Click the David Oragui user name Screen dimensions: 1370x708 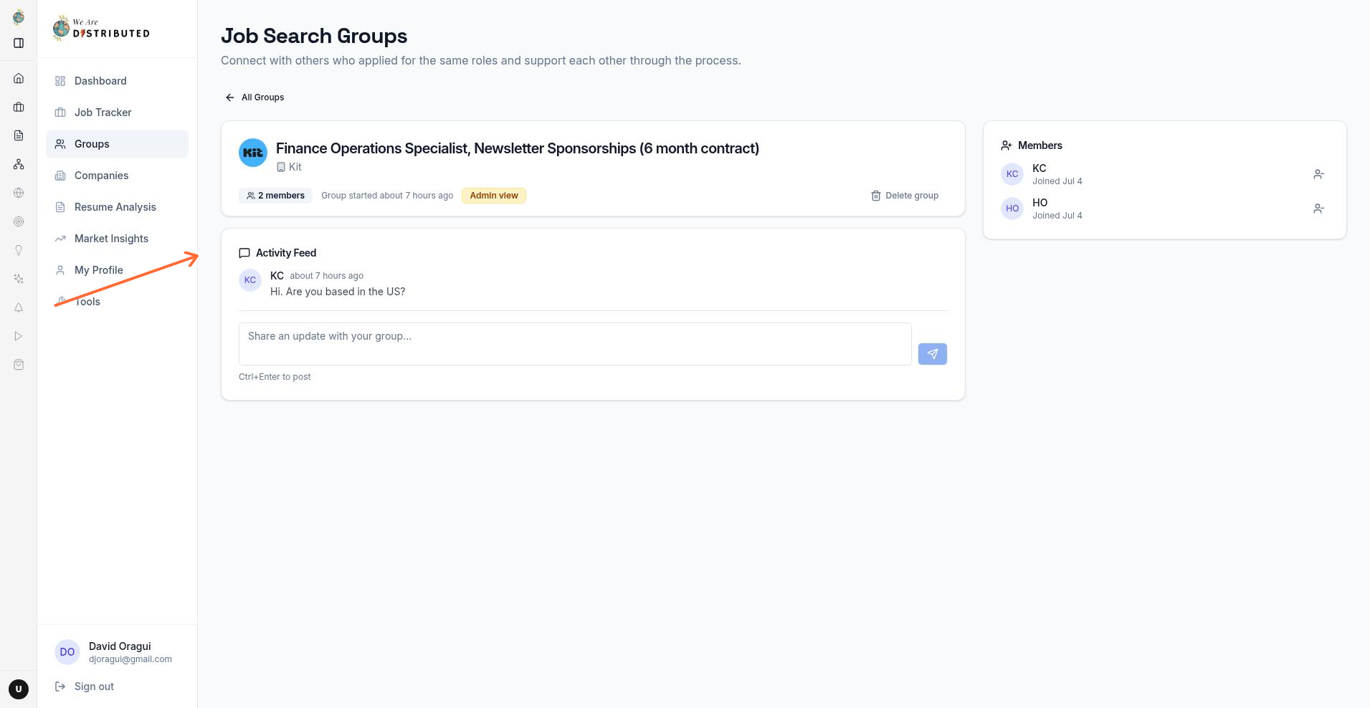pos(120,646)
